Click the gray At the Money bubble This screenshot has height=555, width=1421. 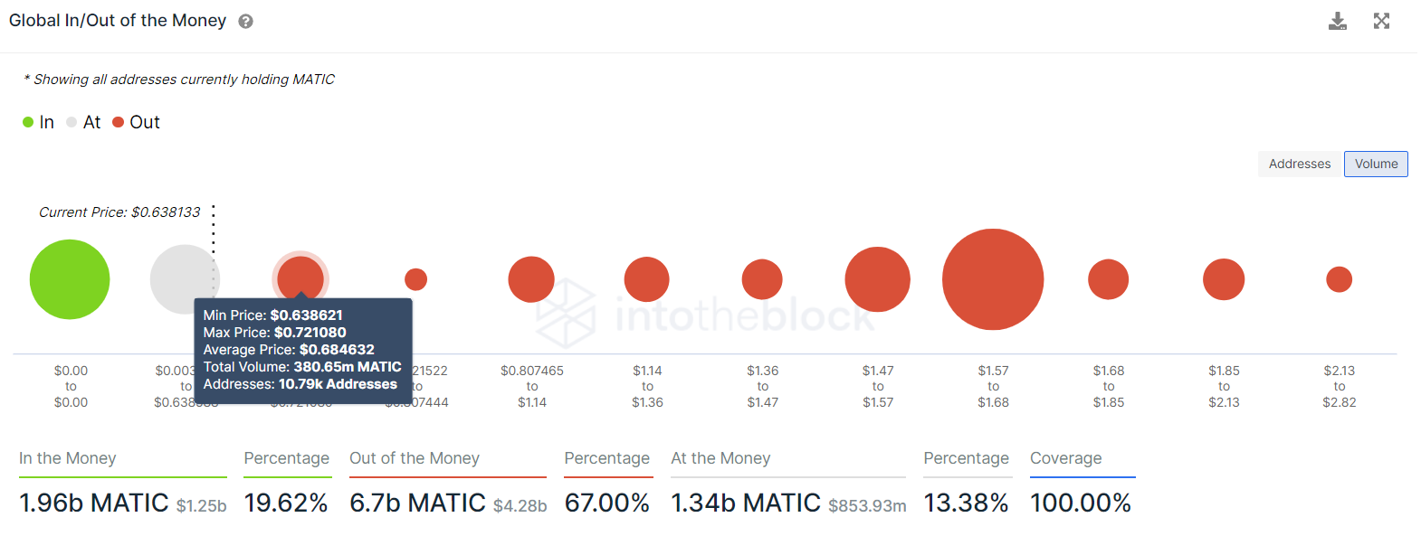(x=185, y=279)
